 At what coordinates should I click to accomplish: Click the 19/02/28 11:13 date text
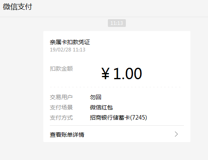tap(67, 50)
